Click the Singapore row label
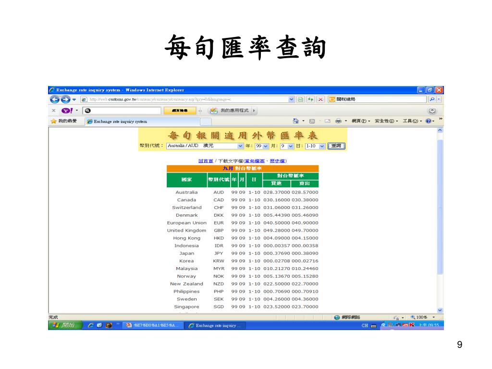The width and height of the screenshot is (492, 369). click(x=186, y=307)
